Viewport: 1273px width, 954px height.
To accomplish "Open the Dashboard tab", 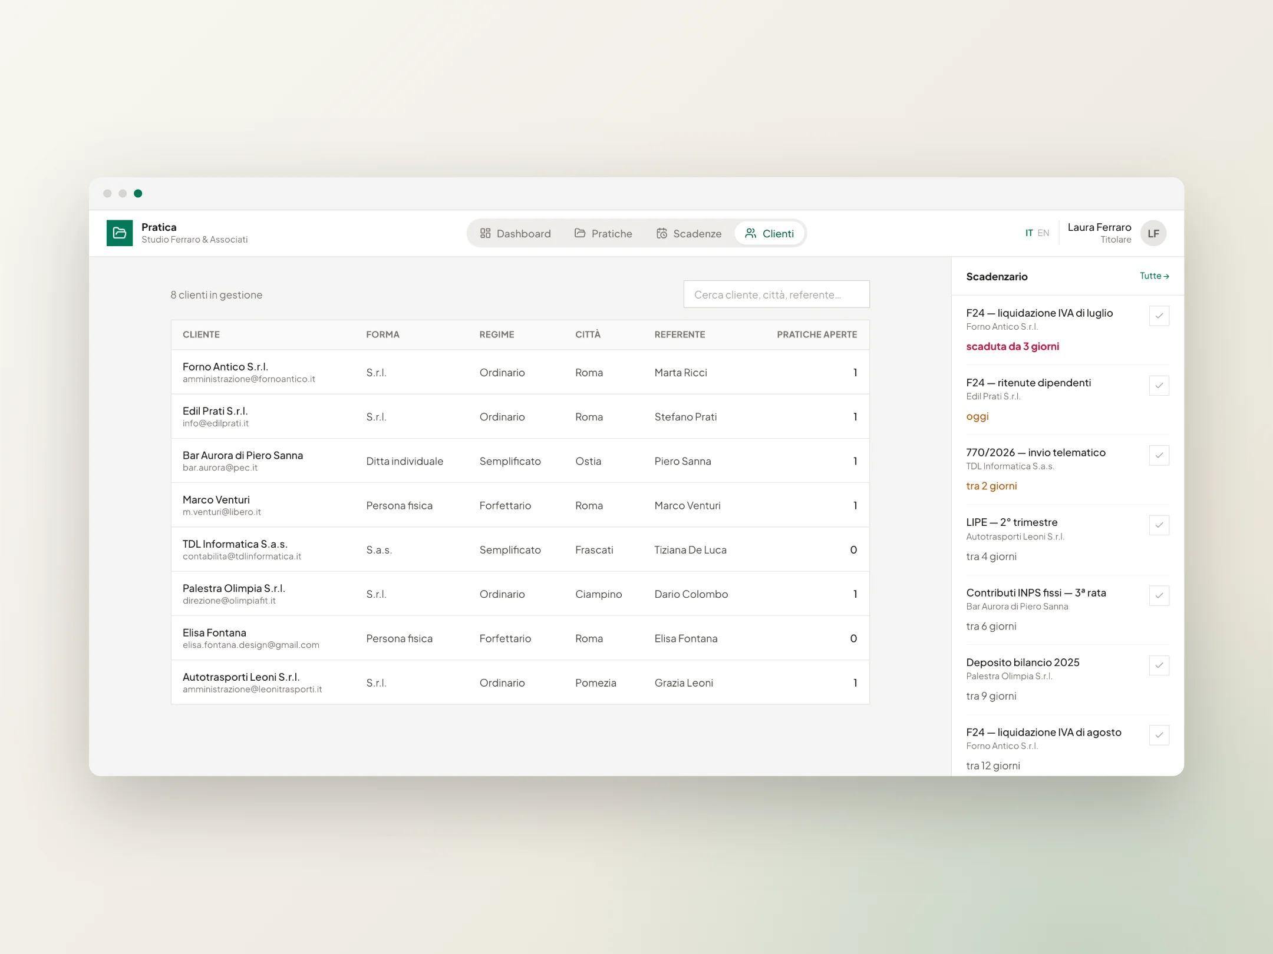I will coord(516,233).
